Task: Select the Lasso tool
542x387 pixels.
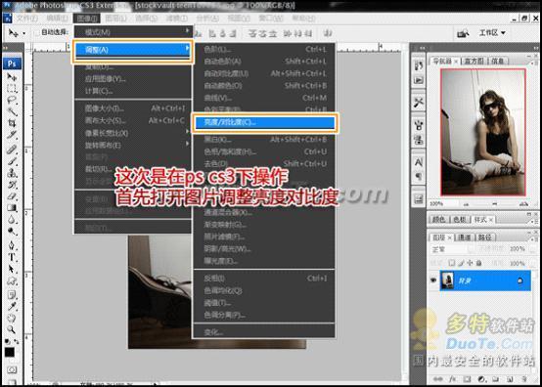Action: click(x=12, y=100)
